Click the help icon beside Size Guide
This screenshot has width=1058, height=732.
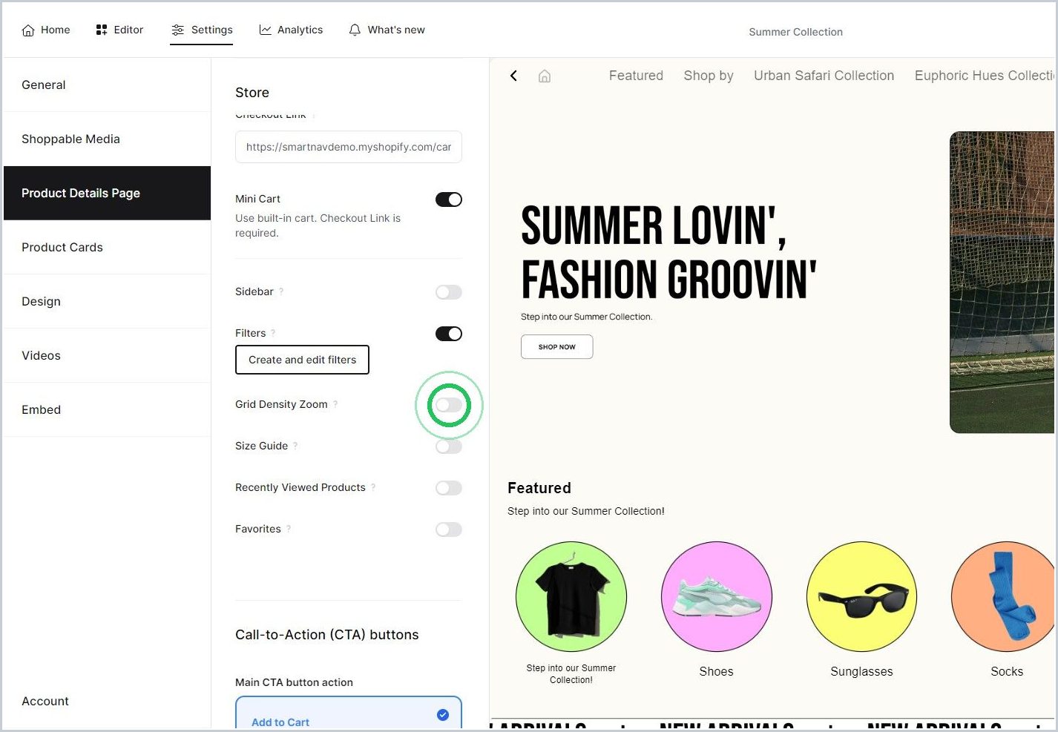[x=295, y=446]
